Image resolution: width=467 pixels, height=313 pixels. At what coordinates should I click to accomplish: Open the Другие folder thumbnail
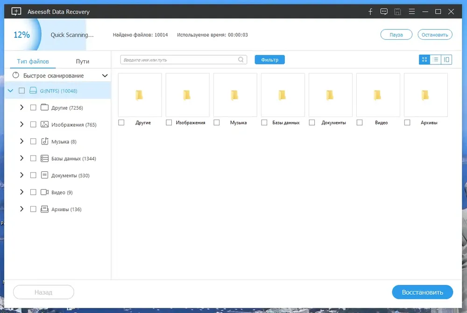coord(140,95)
